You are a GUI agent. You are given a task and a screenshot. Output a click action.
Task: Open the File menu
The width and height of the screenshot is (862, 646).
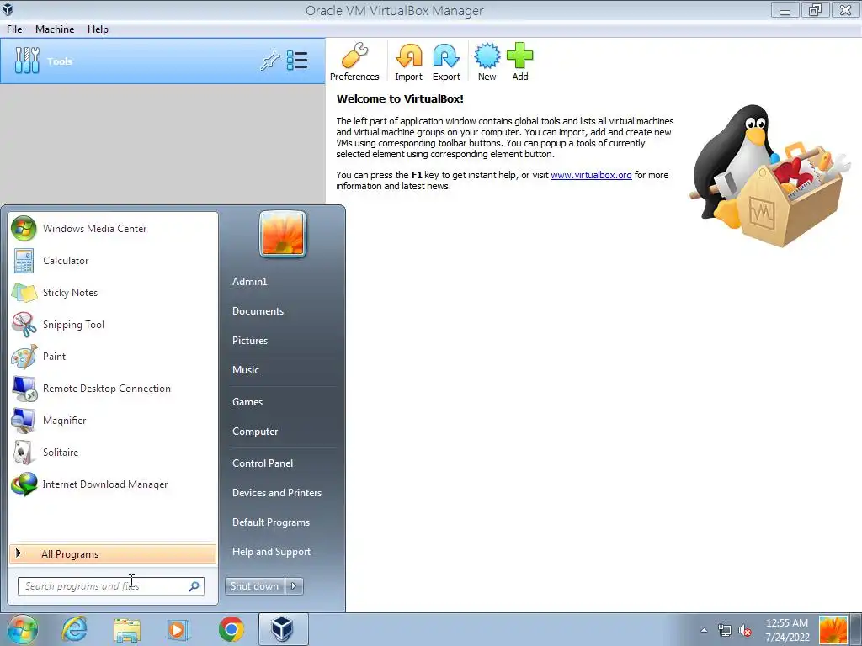point(14,29)
